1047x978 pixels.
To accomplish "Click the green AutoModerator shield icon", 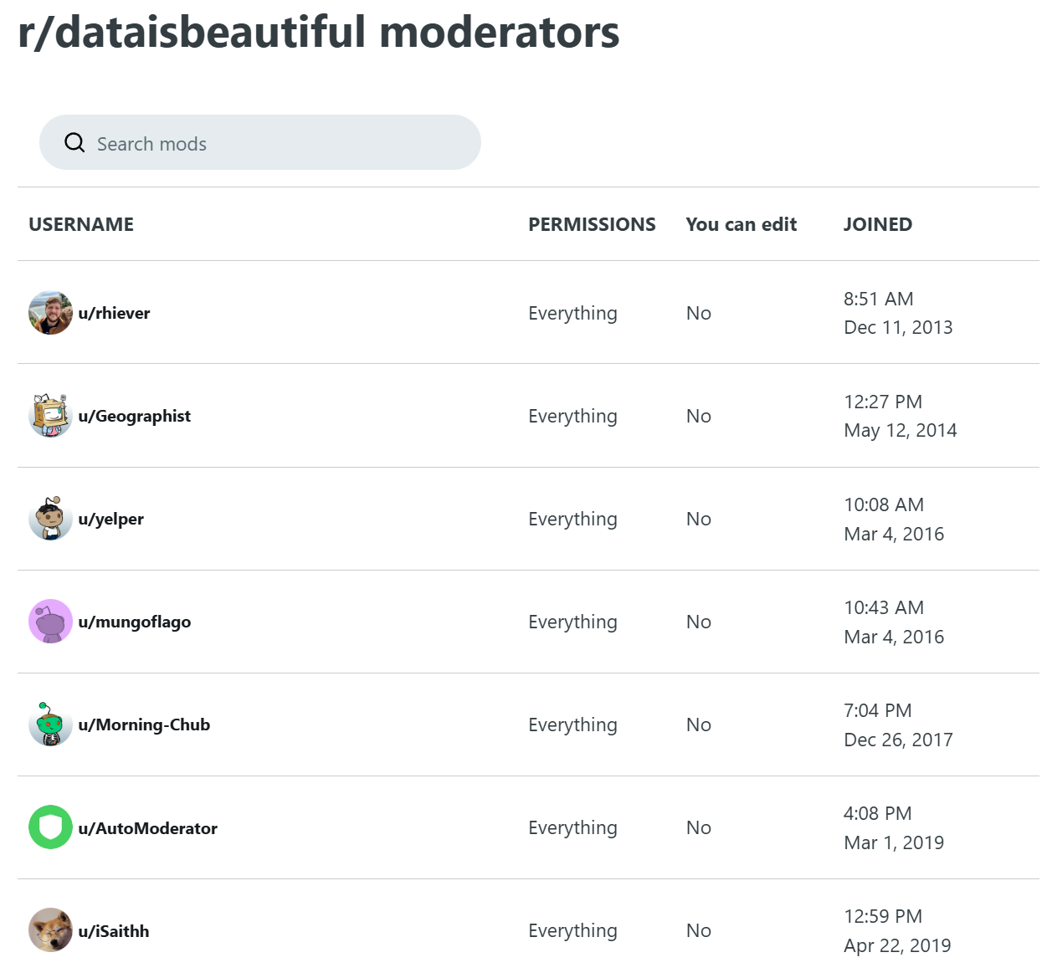I will coord(50,827).
